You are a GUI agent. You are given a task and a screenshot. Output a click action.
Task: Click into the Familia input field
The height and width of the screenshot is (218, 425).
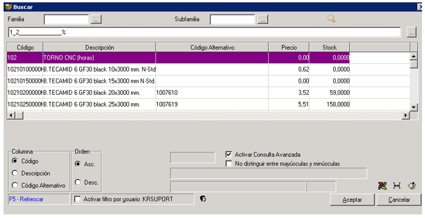66,20
